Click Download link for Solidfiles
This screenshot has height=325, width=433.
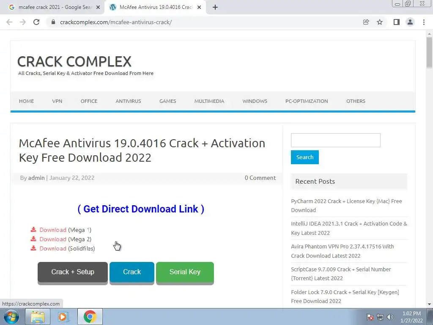point(53,248)
